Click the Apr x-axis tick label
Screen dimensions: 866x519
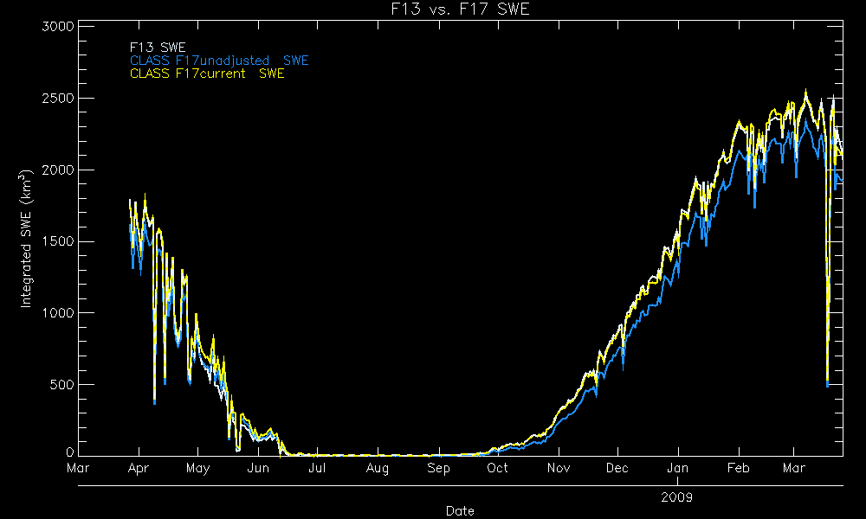click(138, 470)
